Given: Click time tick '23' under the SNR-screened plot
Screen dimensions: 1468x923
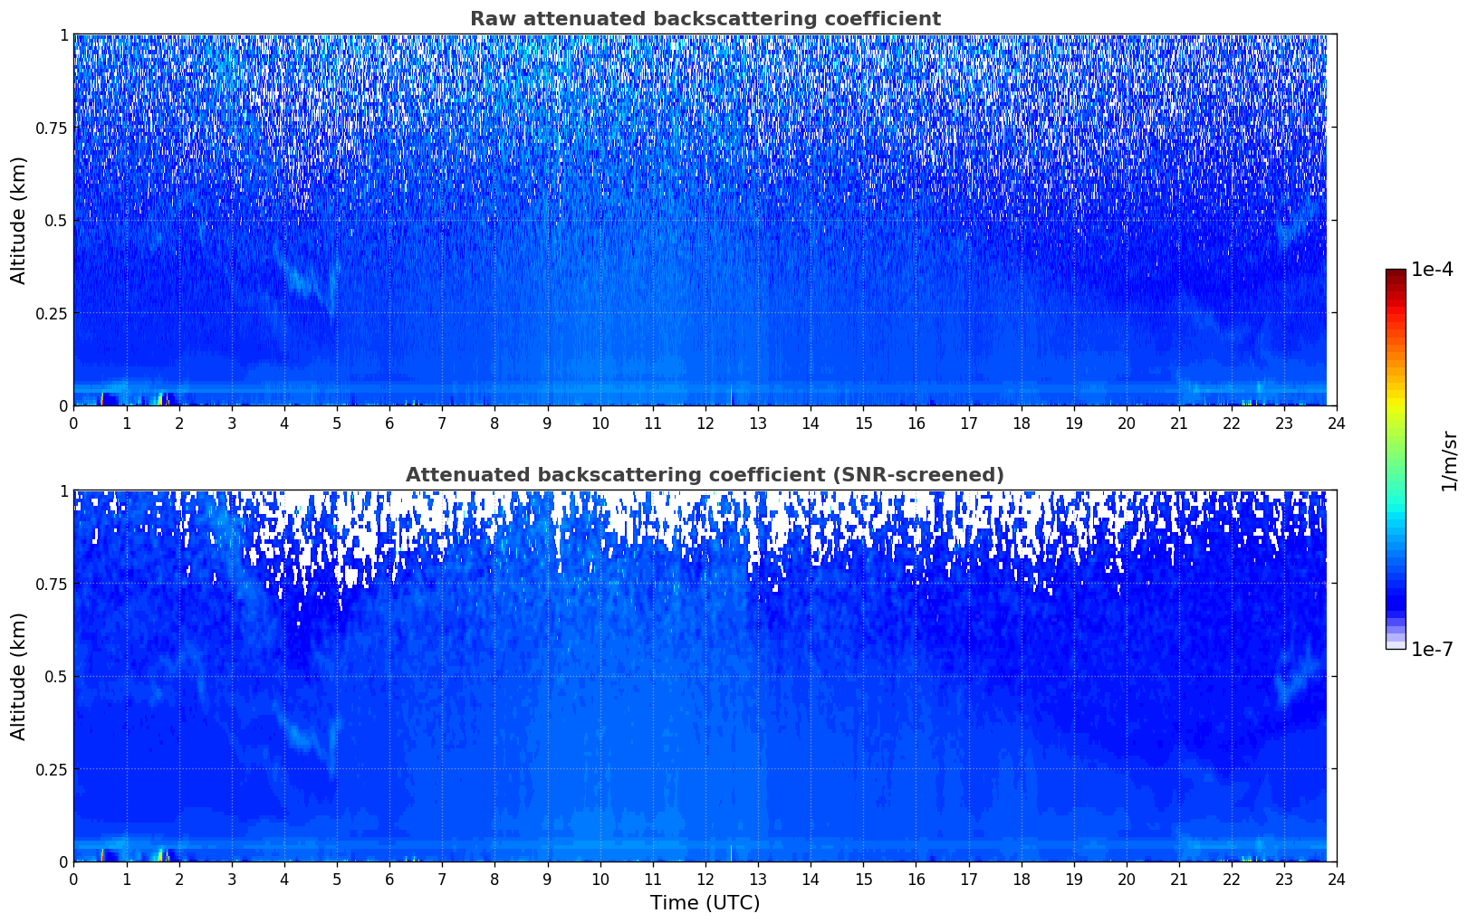Looking at the screenshot, I should [1284, 879].
